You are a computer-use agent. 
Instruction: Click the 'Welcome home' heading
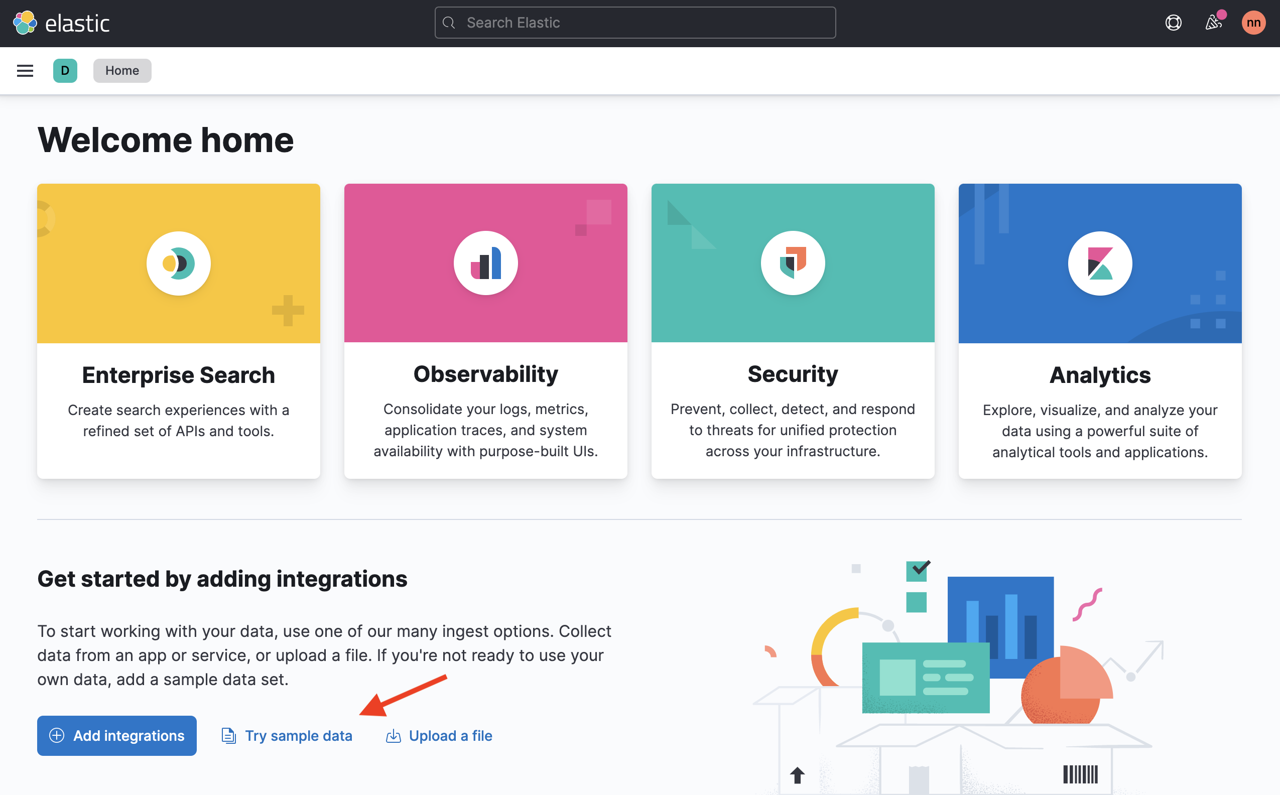(166, 140)
